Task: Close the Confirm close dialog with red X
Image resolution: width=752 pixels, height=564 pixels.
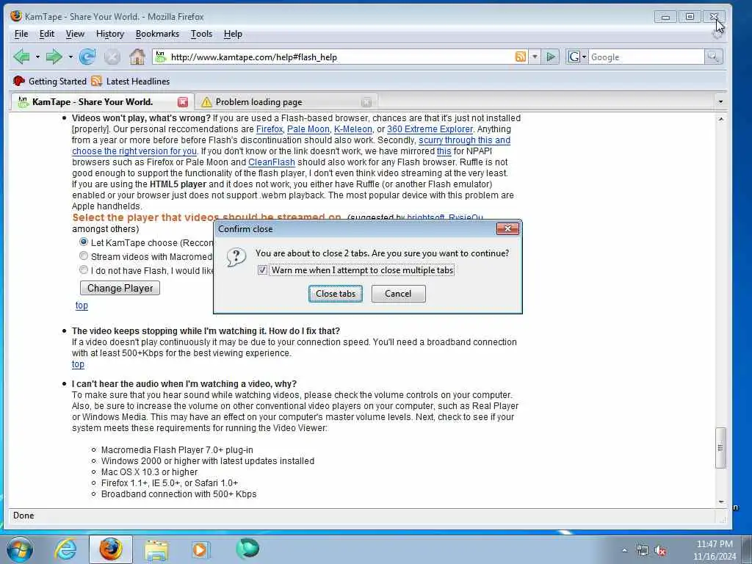Action: click(x=507, y=229)
